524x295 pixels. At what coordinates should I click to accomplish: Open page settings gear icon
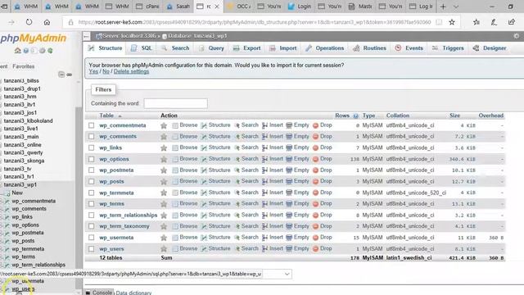(x=517, y=36)
